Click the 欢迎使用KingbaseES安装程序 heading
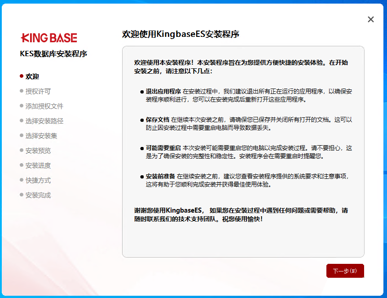This screenshot has height=298, width=387. 180,34
